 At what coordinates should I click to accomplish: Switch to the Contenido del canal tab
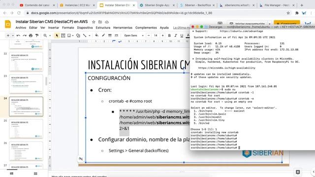coord(37,5)
